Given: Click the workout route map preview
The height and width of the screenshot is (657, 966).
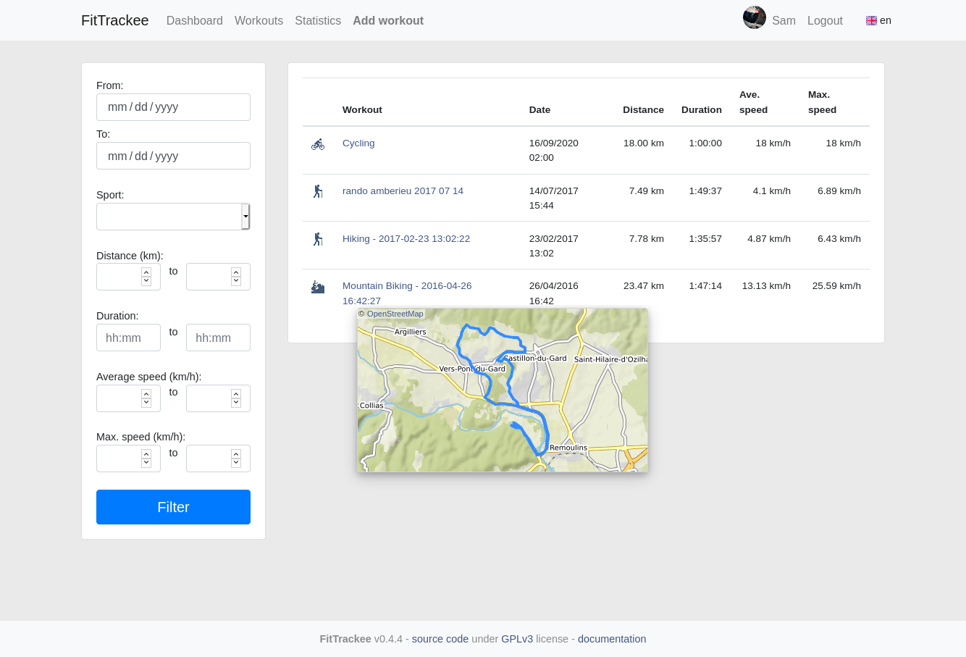Looking at the screenshot, I should pyautogui.click(x=502, y=390).
